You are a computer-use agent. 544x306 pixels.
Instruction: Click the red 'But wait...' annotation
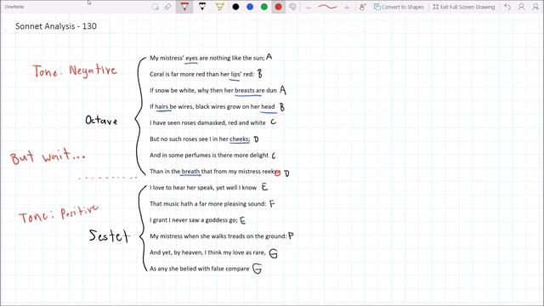[48, 156]
